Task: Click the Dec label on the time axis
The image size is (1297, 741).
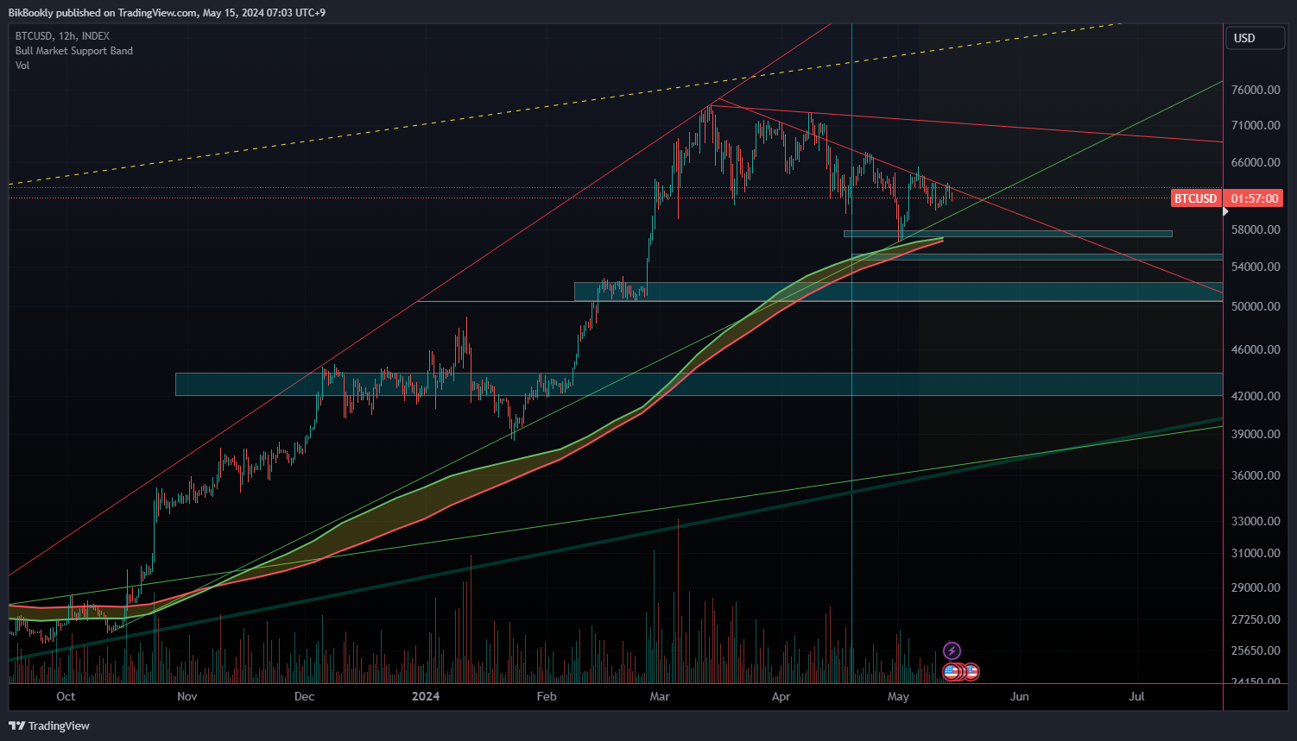Action: click(304, 696)
